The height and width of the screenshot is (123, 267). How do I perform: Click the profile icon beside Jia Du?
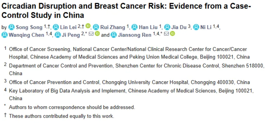[x=167, y=27]
